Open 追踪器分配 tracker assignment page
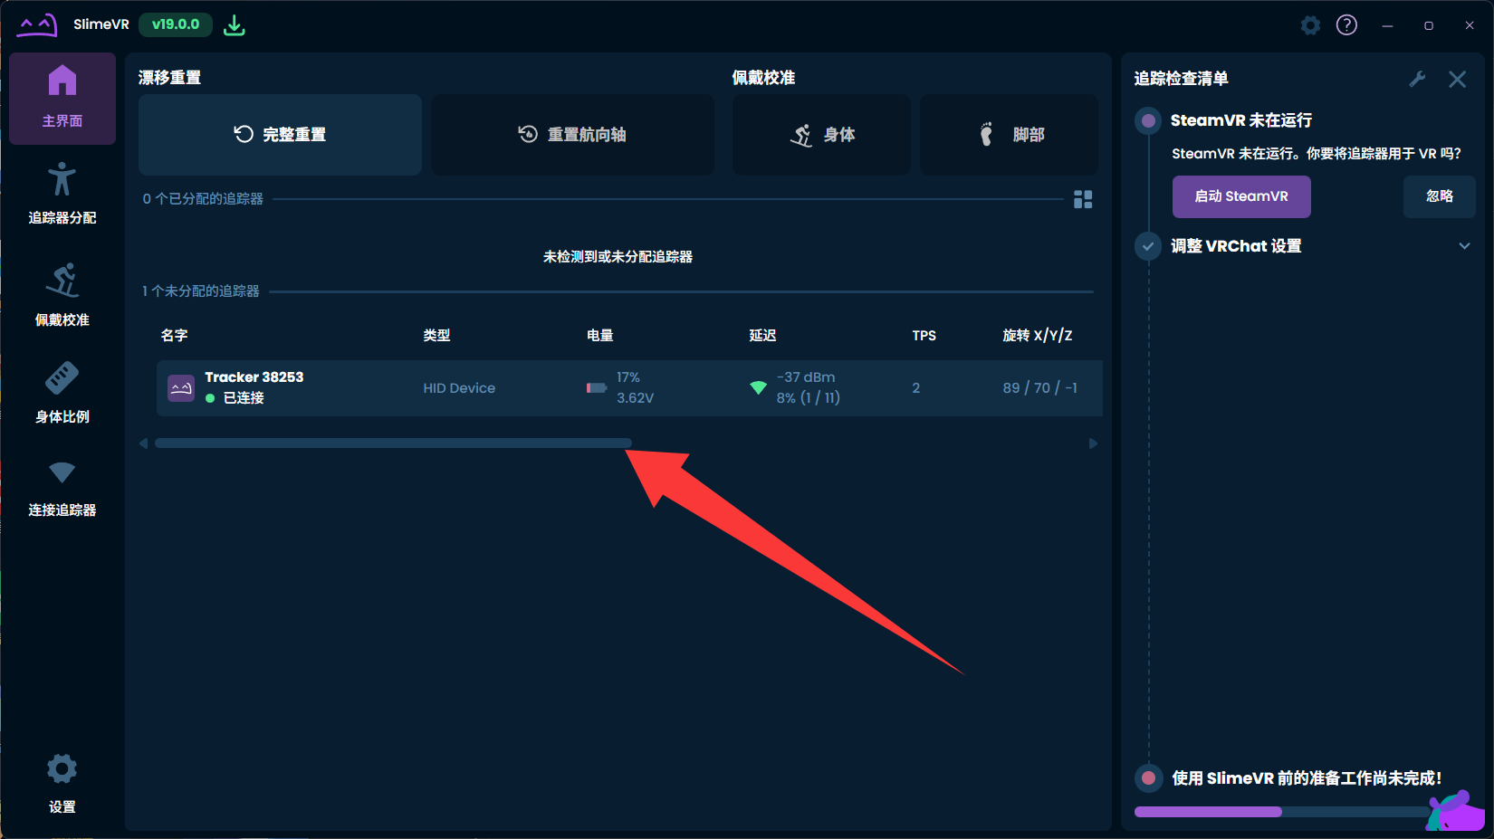This screenshot has width=1494, height=839. tap(62, 193)
